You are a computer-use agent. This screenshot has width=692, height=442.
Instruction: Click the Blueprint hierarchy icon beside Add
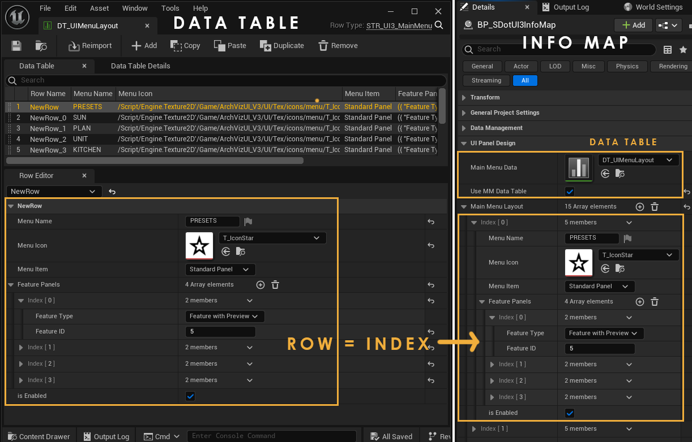[x=669, y=25]
